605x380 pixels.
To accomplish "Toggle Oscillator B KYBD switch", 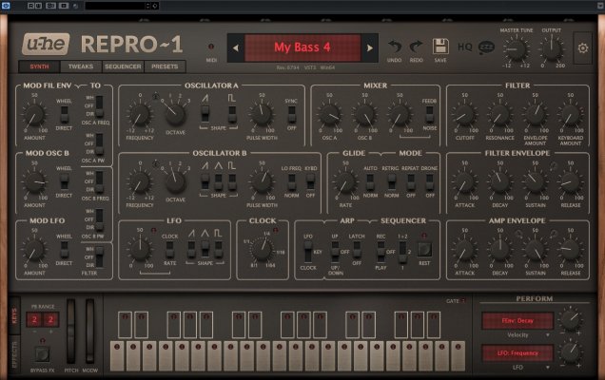I will (x=311, y=181).
